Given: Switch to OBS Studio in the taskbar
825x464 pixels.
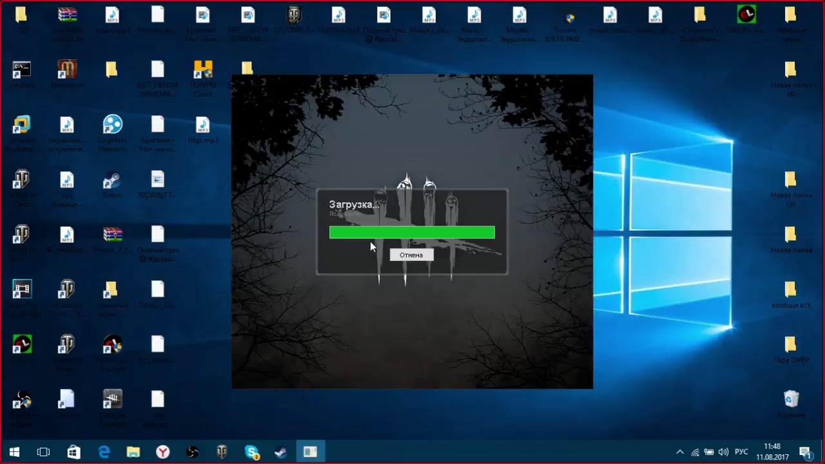Looking at the screenshot, I should tap(193, 452).
